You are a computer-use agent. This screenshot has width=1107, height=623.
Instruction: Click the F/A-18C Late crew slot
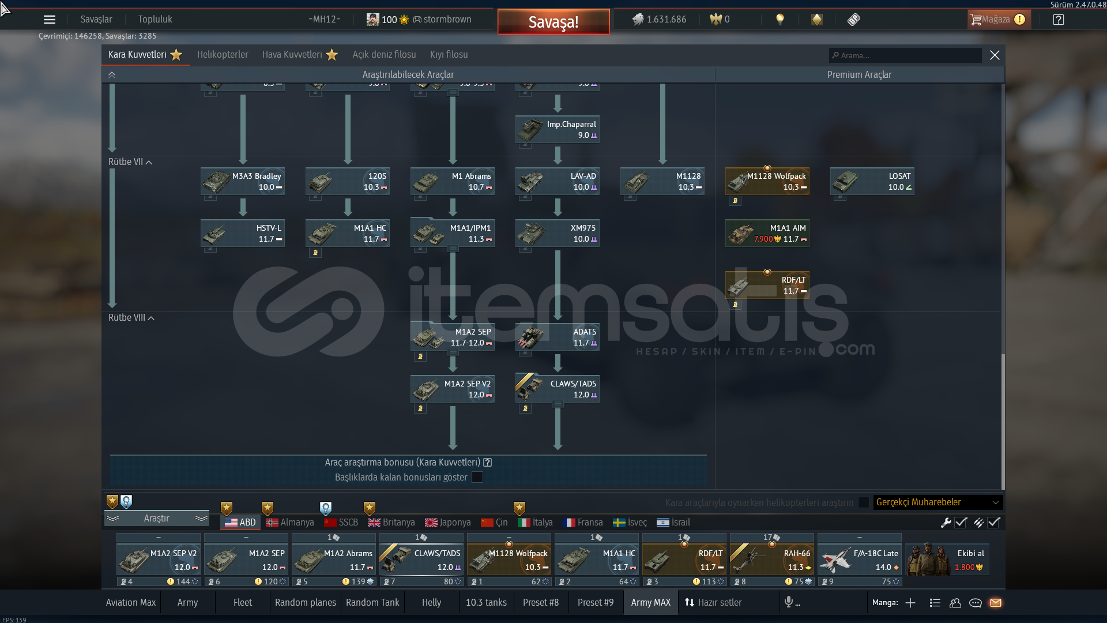[x=860, y=560]
